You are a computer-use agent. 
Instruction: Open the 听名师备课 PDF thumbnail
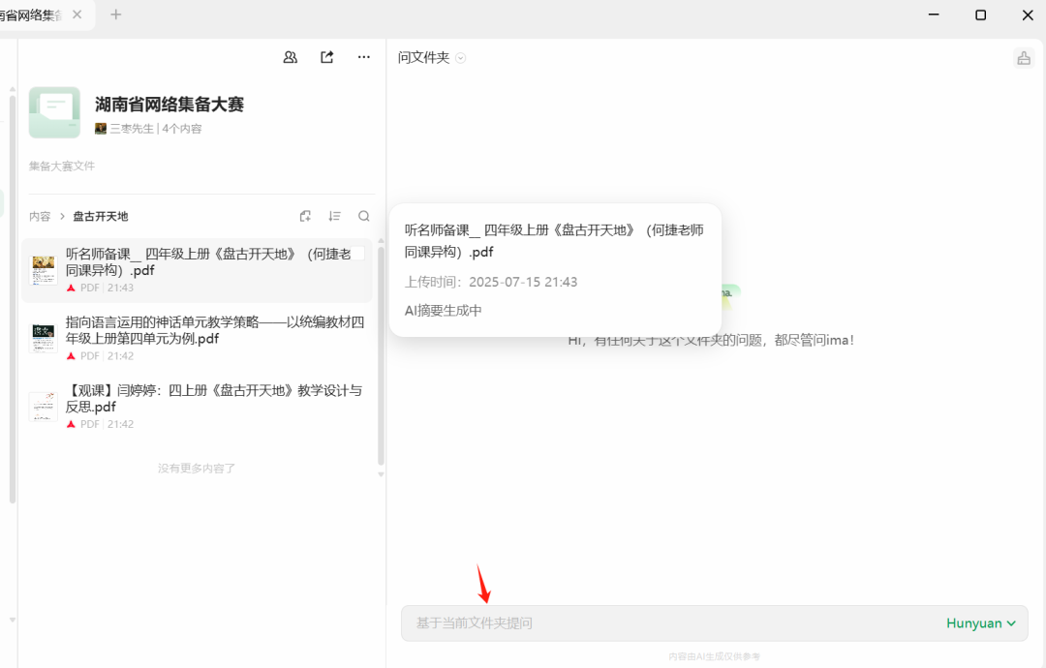43,269
